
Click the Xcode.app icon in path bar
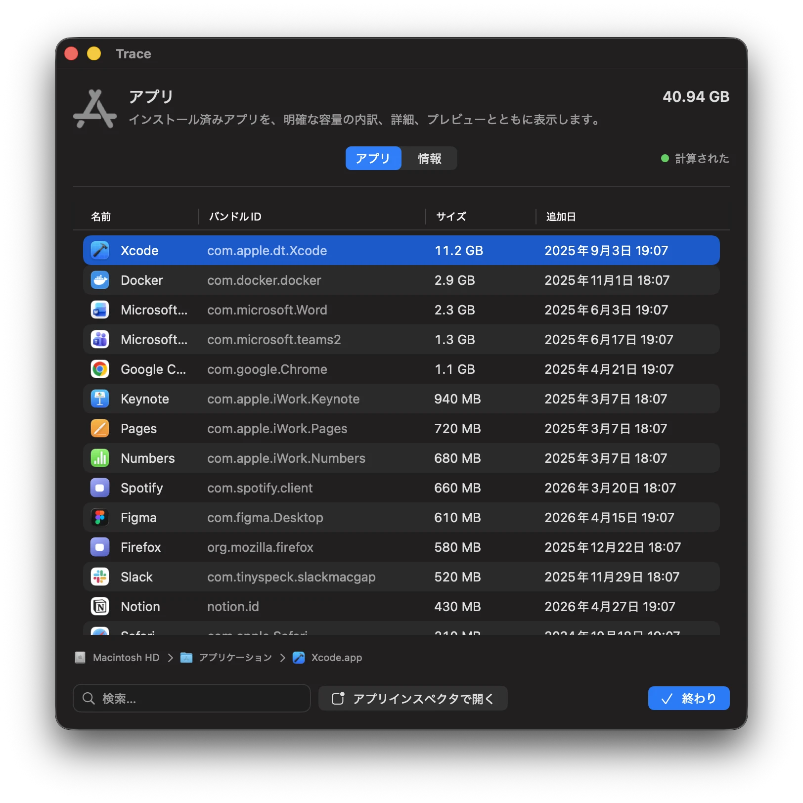(299, 658)
